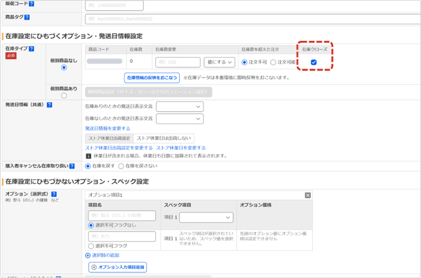421x278 pixels.
Task: Click help icon beside オプション（選択式）
Action: click(54, 194)
